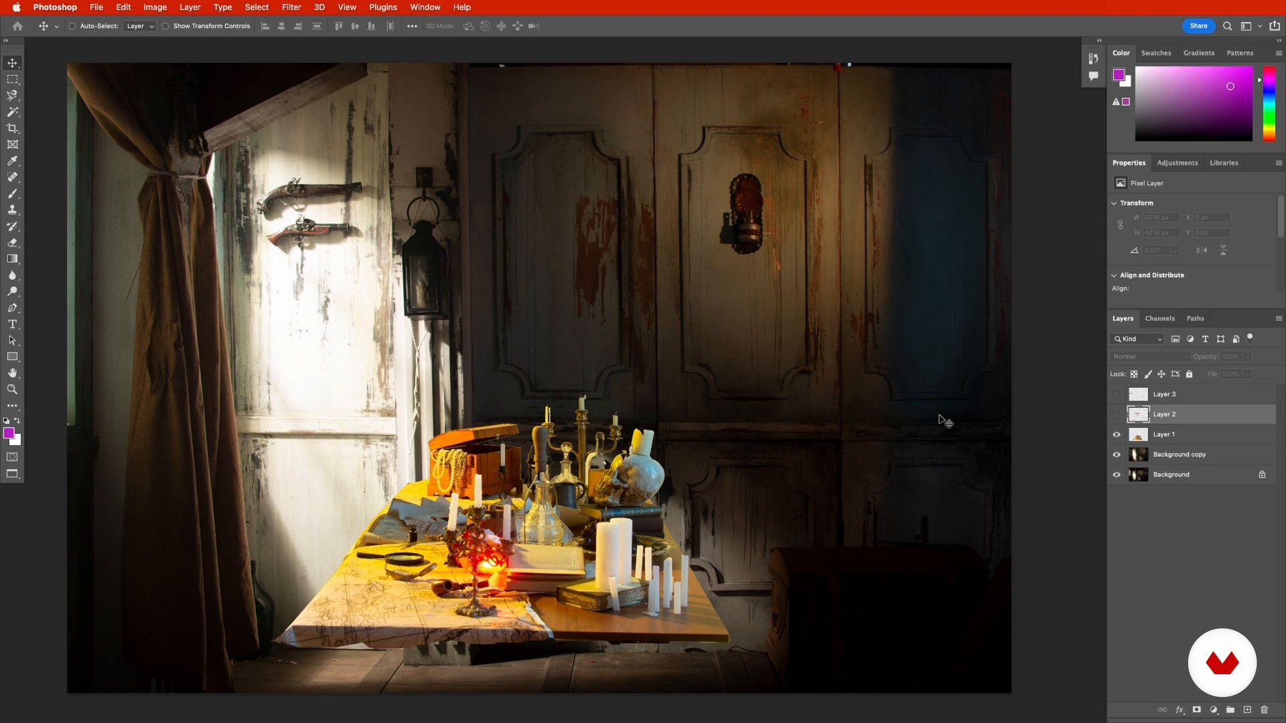This screenshot has height=723, width=1286.
Task: Select the Gradient tool
Action: coord(12,259)
